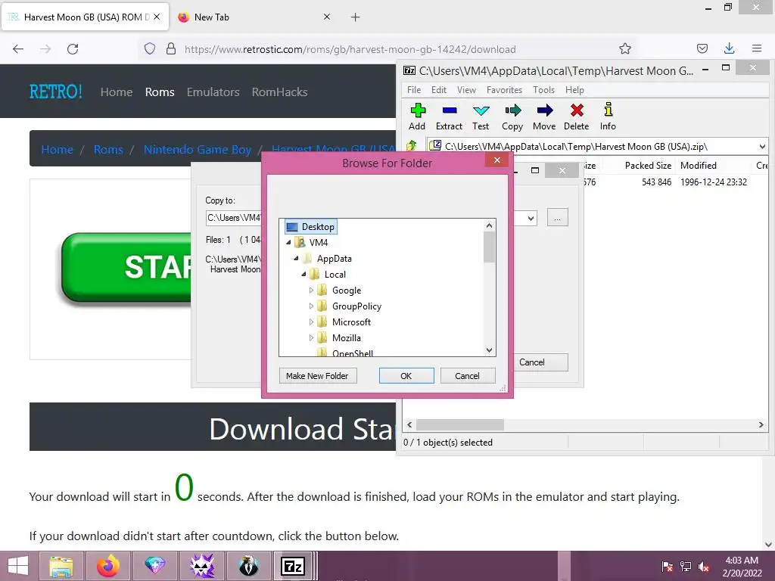Open a new Firefox tab with plus
The width and height of the screenshot is (775, 581).
[356, 17]
